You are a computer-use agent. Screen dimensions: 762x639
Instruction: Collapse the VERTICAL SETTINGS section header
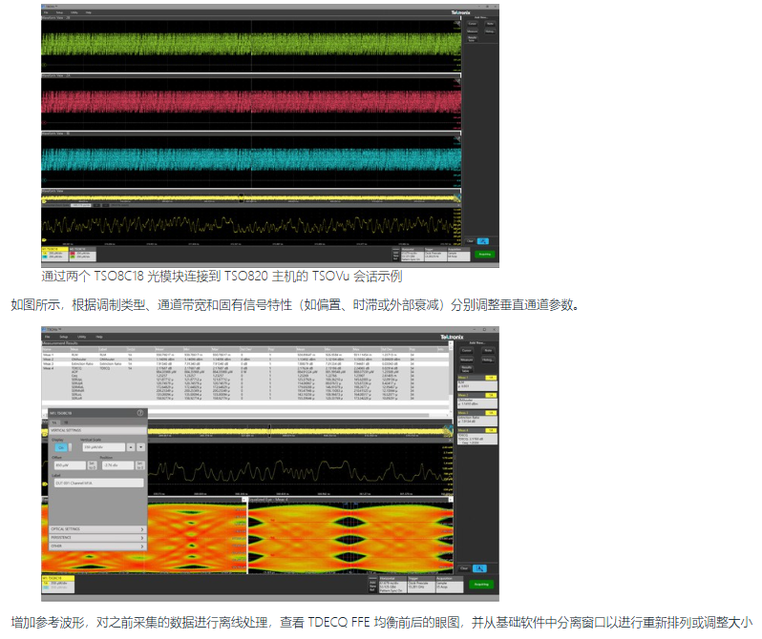(x=97, y=431)
